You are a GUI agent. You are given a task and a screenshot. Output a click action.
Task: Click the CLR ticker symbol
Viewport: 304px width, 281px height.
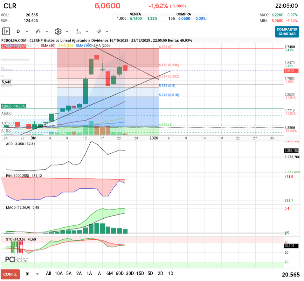tap(10, 6)
